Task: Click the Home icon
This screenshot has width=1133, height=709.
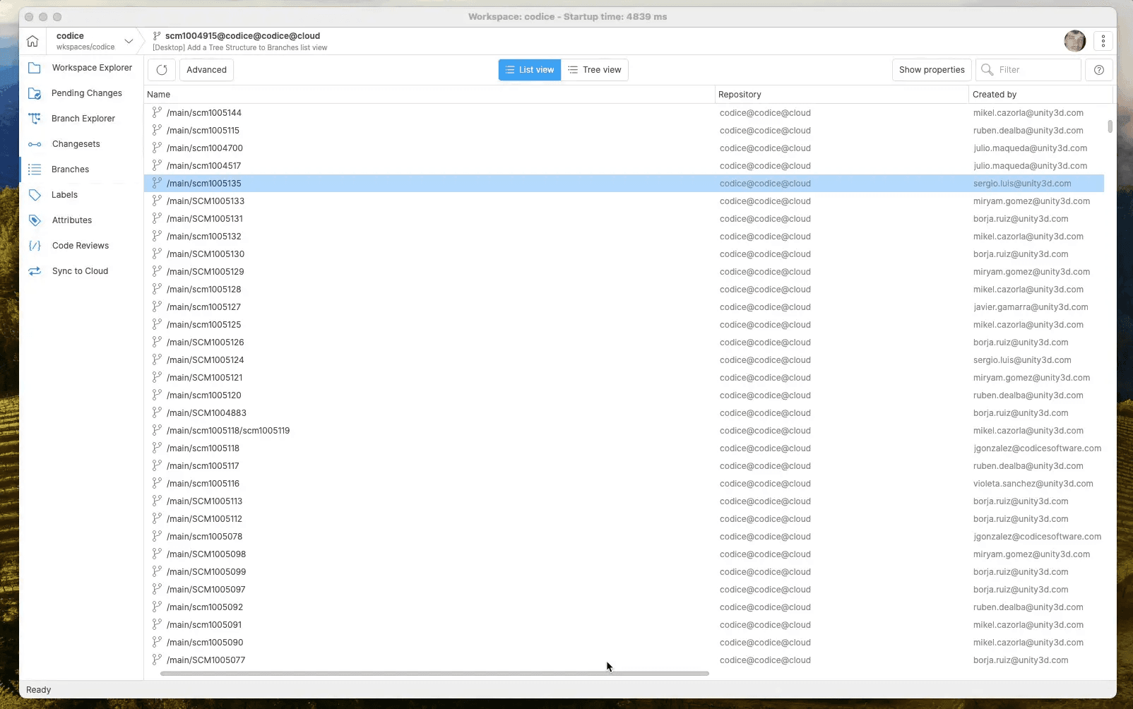Action: click(x=32, y=41)
